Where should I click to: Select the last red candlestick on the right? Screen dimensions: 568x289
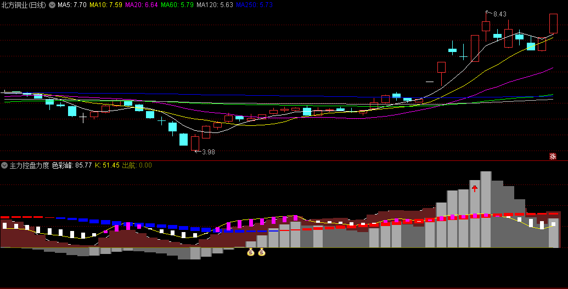tap(553, 24)
